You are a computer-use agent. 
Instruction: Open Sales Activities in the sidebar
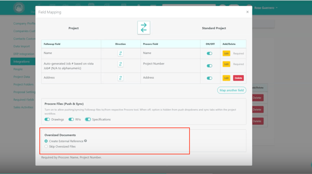(x=23, y=107)
